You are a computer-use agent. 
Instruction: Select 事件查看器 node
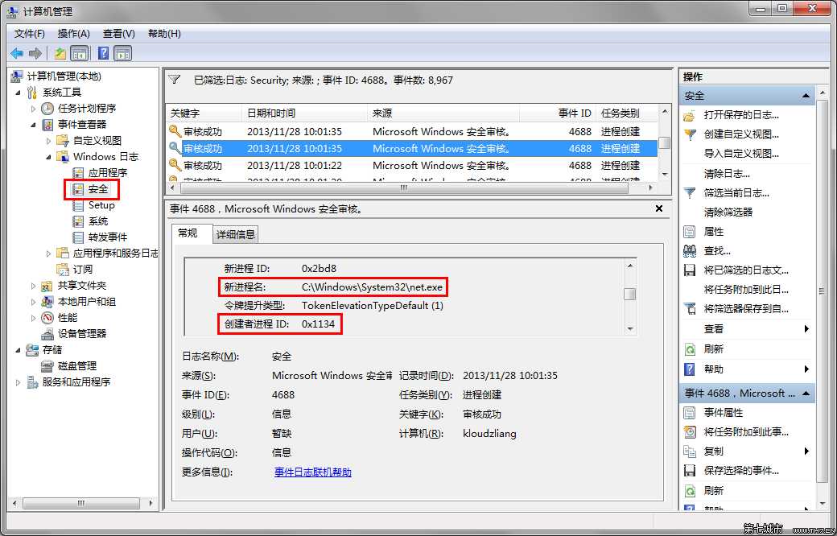coord(82,125)
